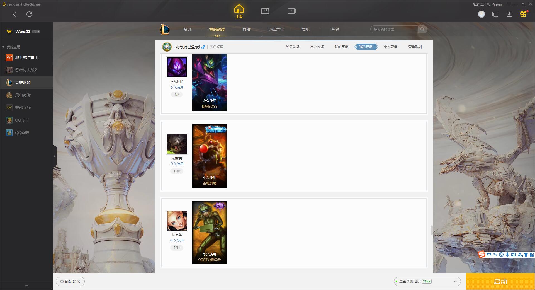
Task: Collapse the 我的应用 section
Action: (x=3, y=47)
